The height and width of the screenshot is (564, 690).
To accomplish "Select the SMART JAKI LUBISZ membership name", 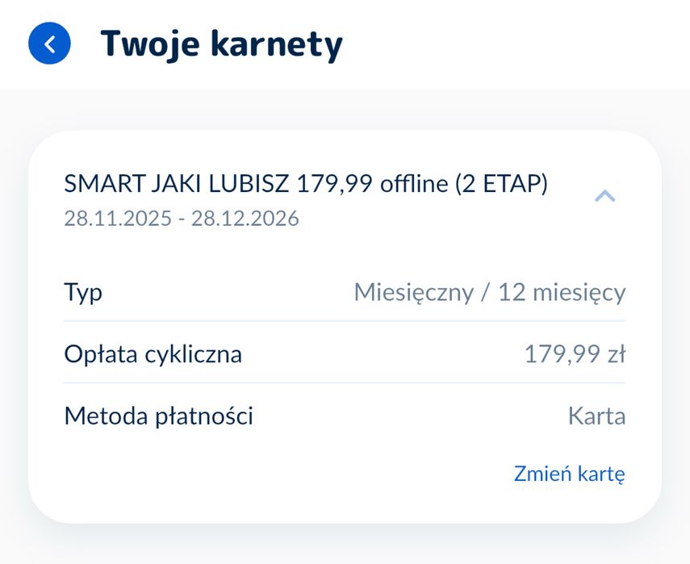I will pyautogui.click(x=178, y=185).
